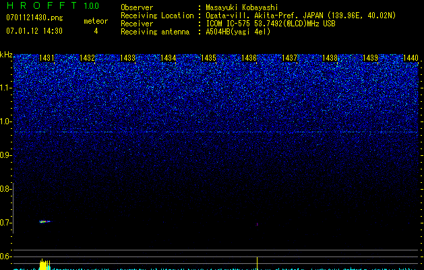The width and height of the screenshot is (424, 270).
Task: Click the 1434 time marker
Action: (168, 58)
